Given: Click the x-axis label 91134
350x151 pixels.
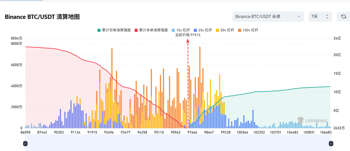Looking at the screenshot, I should pyautogui.click(x=75, y=132).
